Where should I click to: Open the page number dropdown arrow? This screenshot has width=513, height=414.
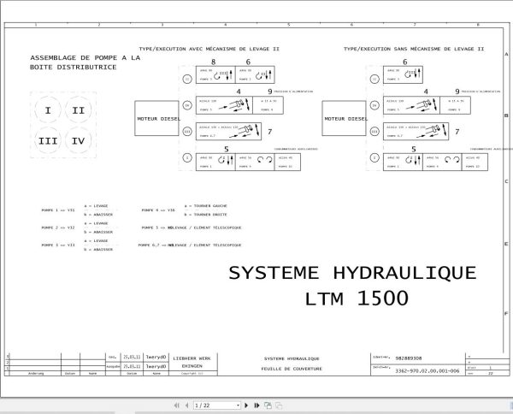(238, 405)
